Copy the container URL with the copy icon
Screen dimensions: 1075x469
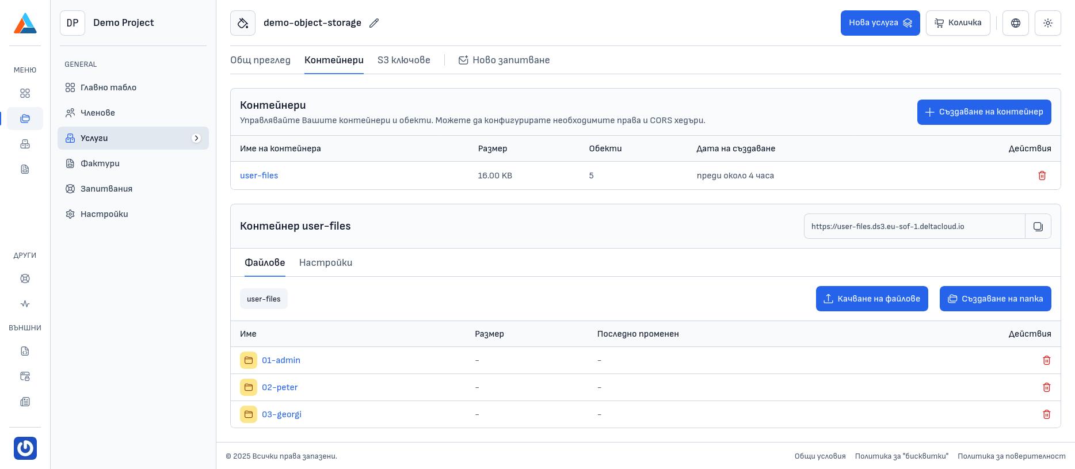tap(1038, 226)
